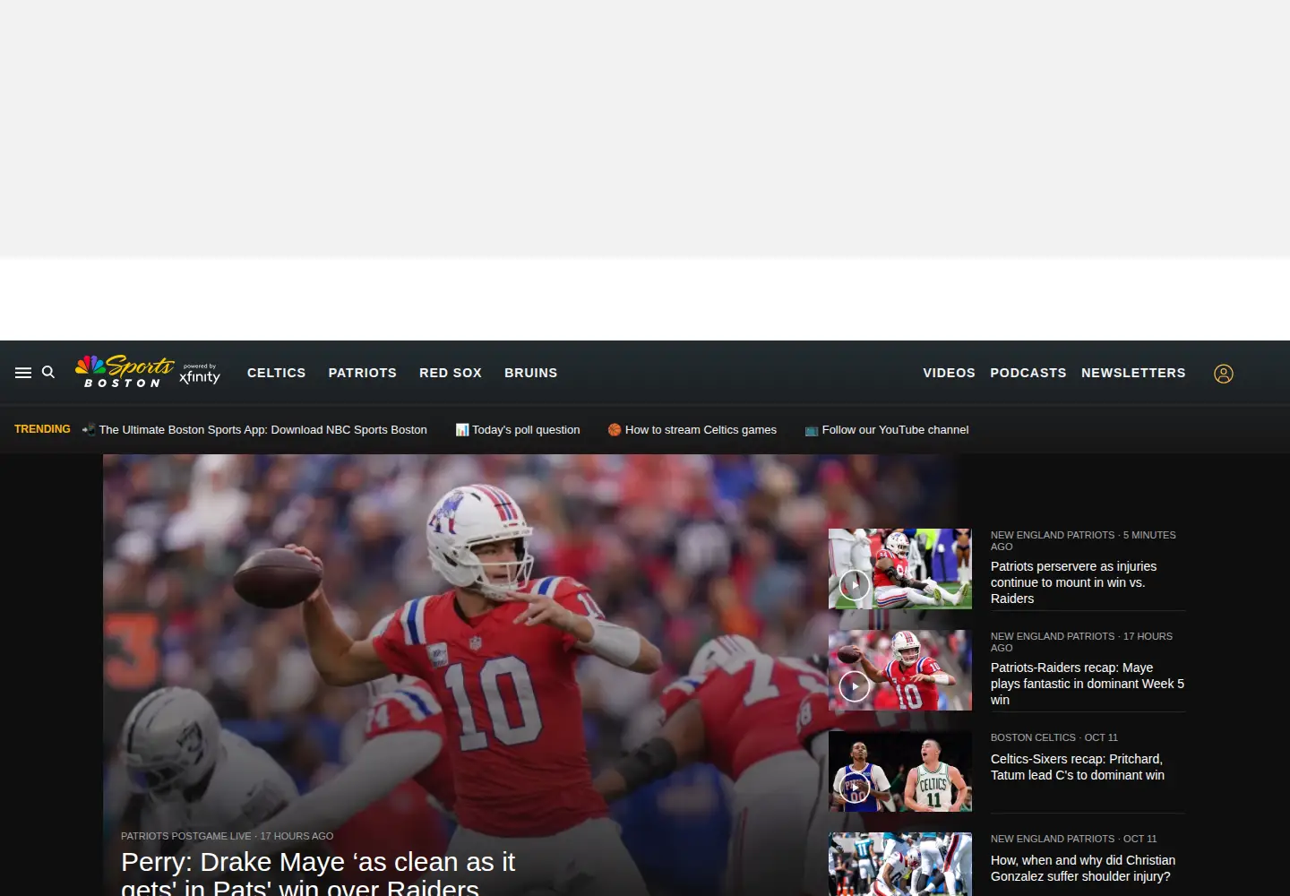Click Christian Gonzalez injury story thumbnail
Viewport: 1290px width, 896px height.
[899, 864]
